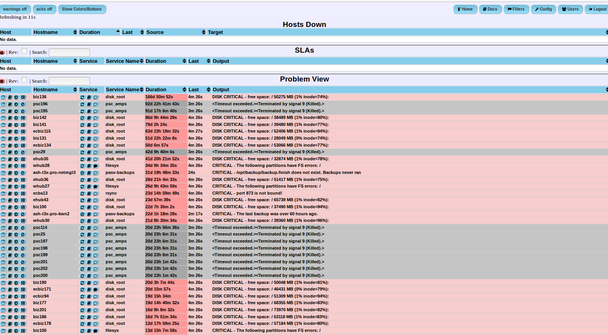Check the Rev checkbox in SLAs section
The image size is (608, 335).
(x=24, y=51)
